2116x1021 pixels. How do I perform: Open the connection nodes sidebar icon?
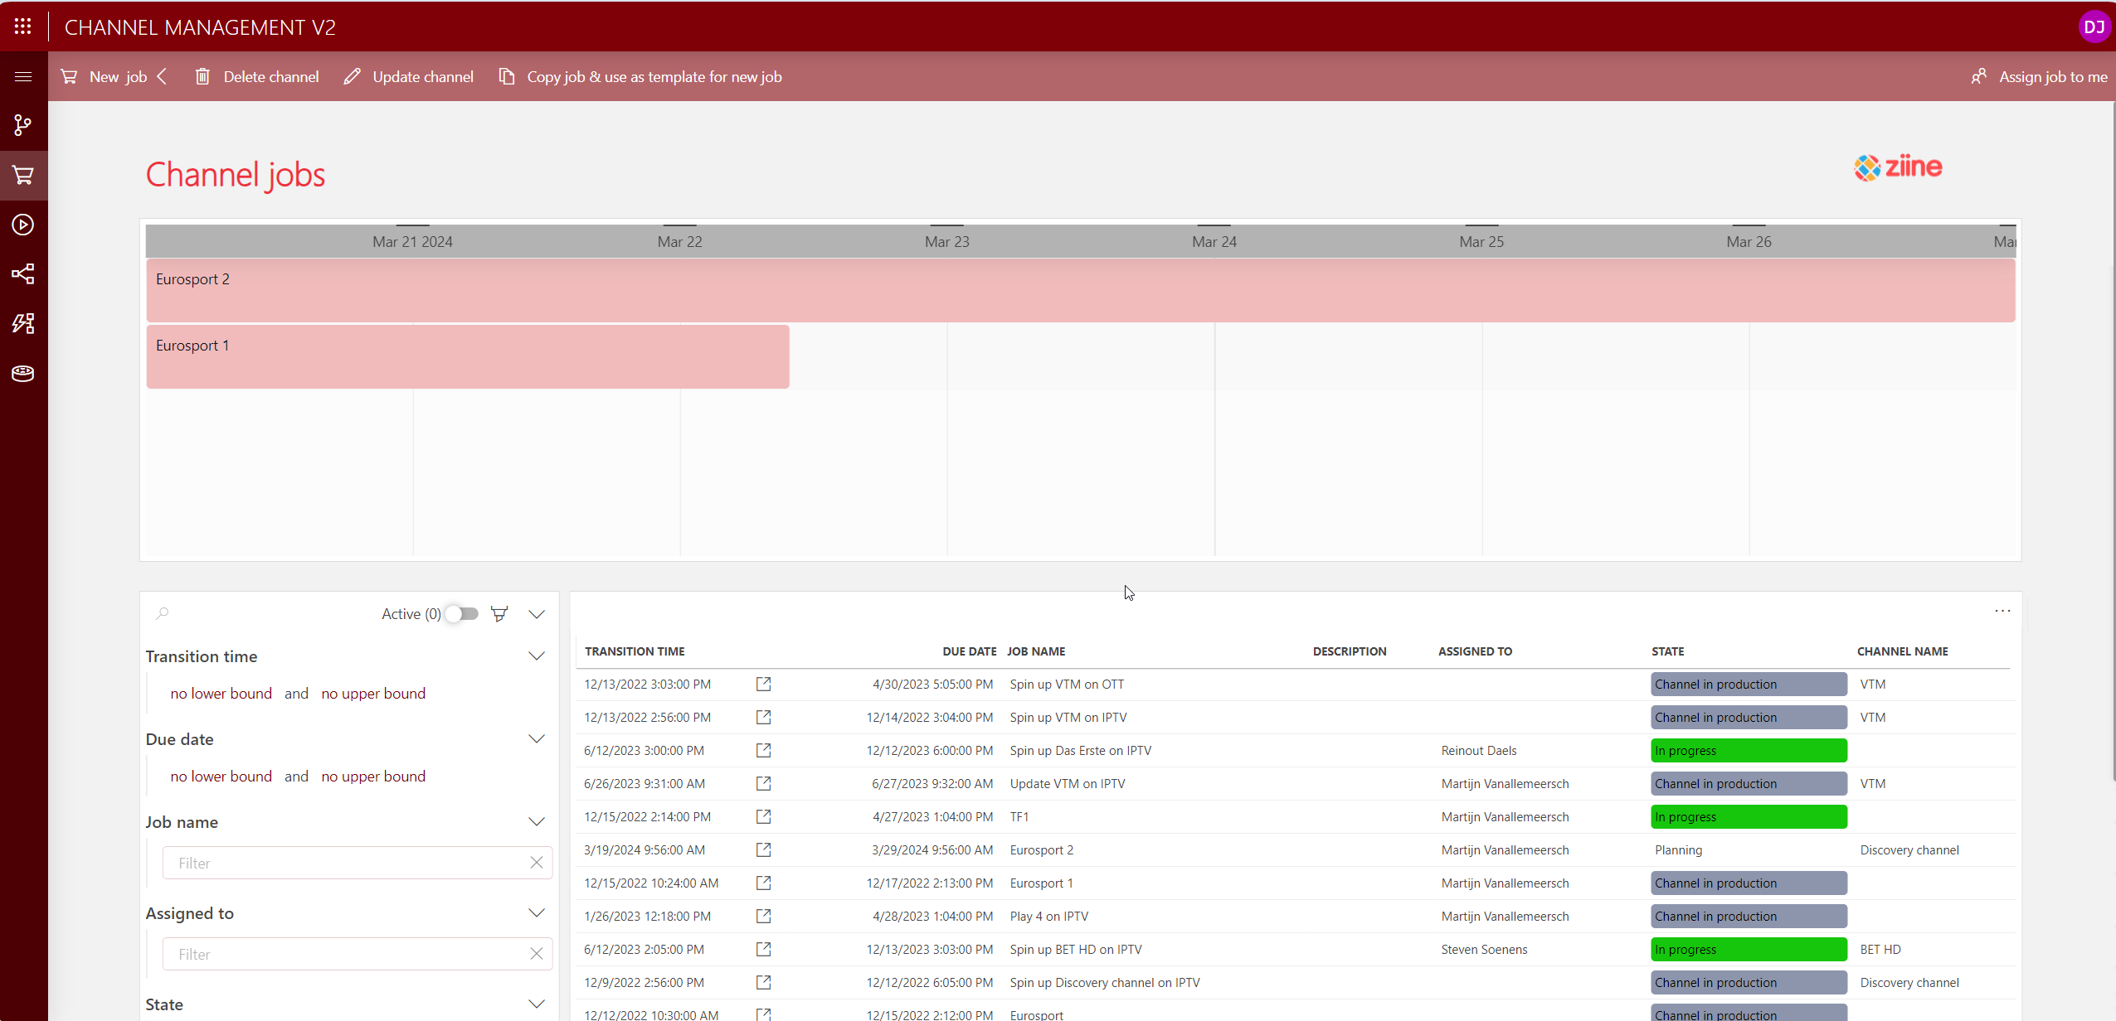(23, 274)
